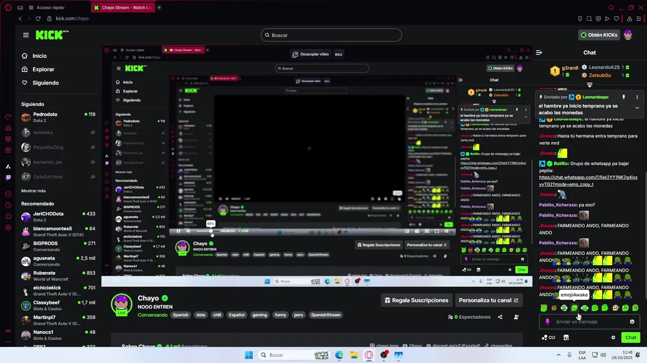
Task: Open new browser tab with plus
Action: tap(159, 8)
